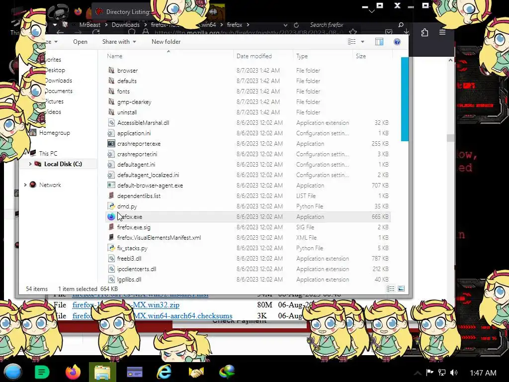This screenshot has width=509, height=382.
Task: Go to MrBeast in breadcrumb path
Action: (x=89, y=25)
